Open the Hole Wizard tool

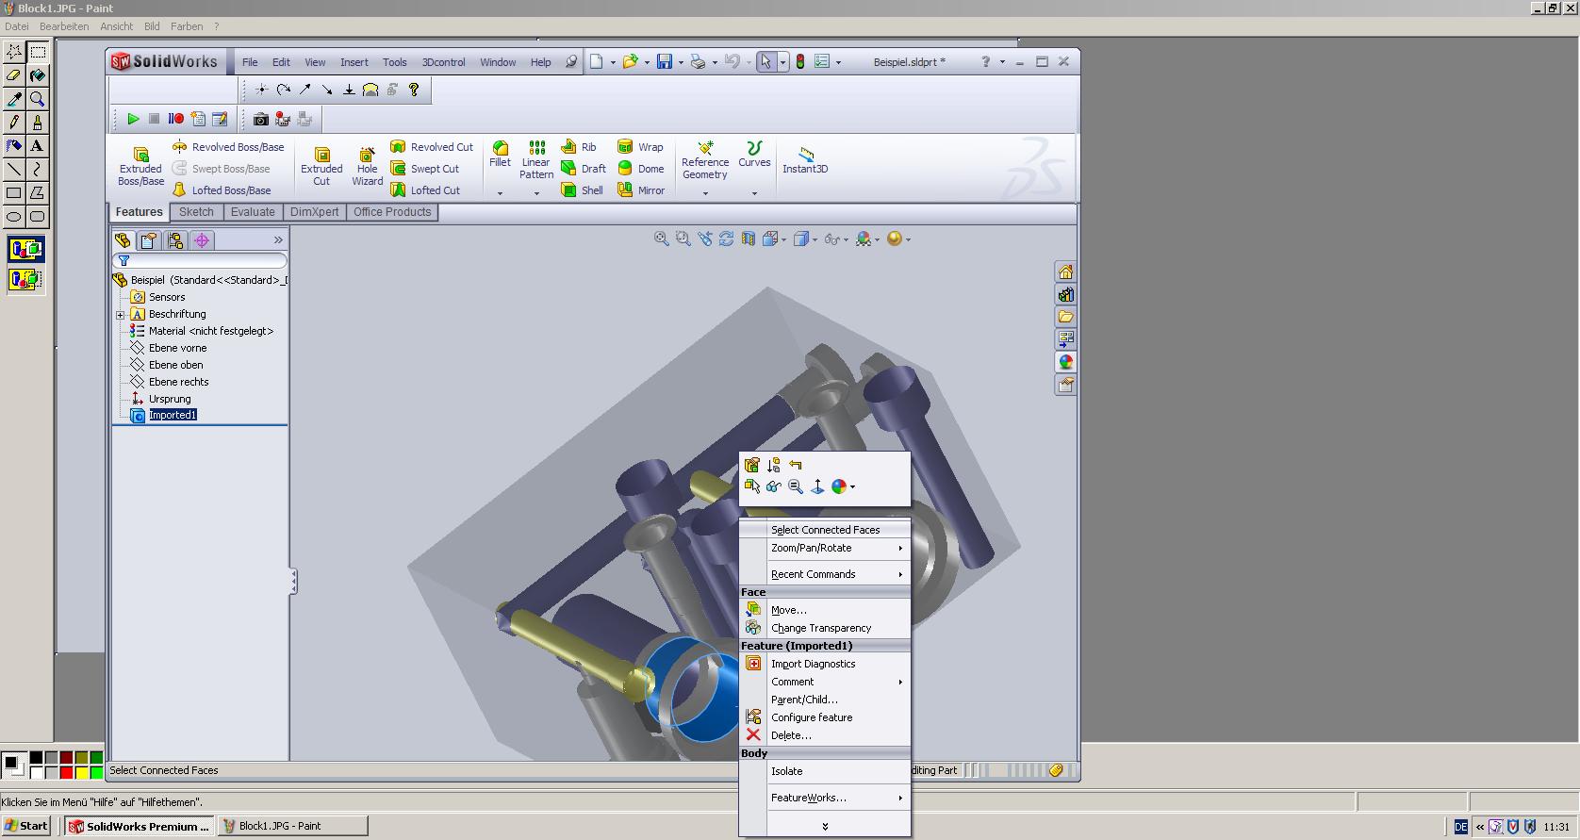pos(367,155)
